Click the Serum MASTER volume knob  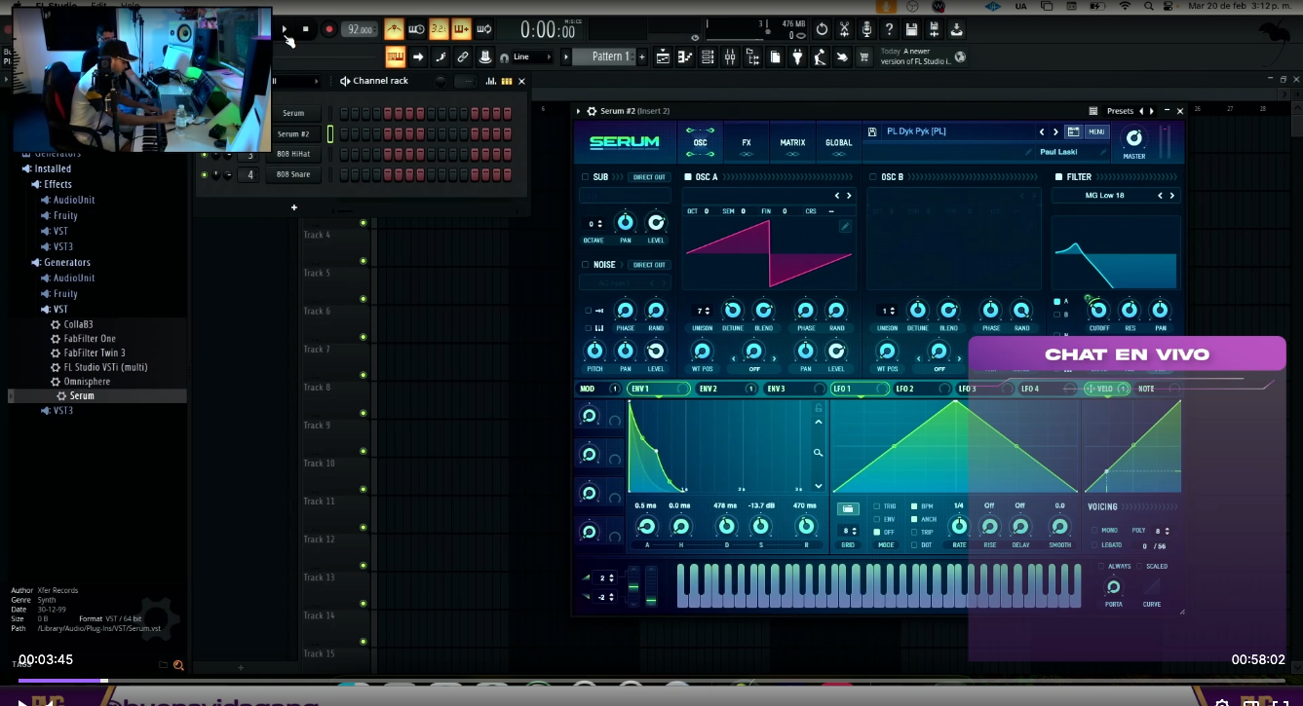1133,137
